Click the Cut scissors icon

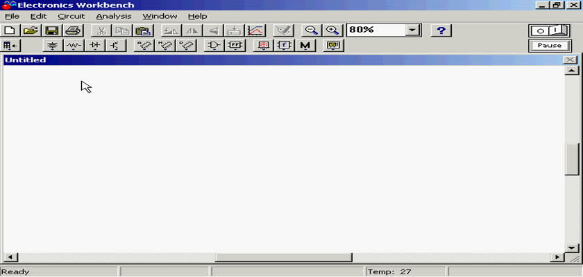click(x=101, y=30)
